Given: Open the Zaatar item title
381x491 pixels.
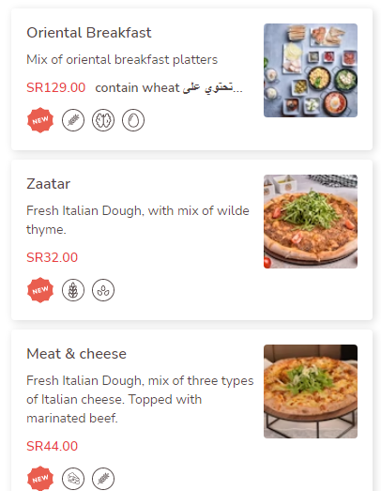Looking at the screenshot, I should click(x=48, y=184).
